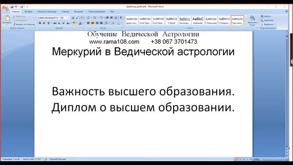Clear formatting with eraser icon
The image size is (293, 165).
[x=82, y=18]
